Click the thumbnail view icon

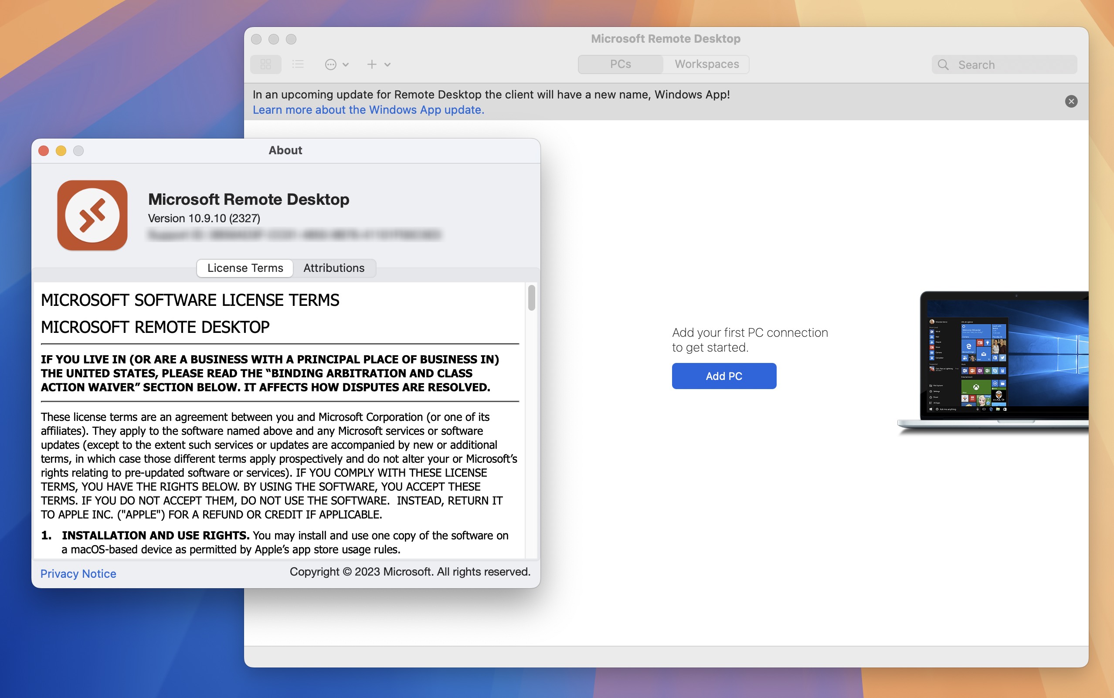[x=267, y=64]
